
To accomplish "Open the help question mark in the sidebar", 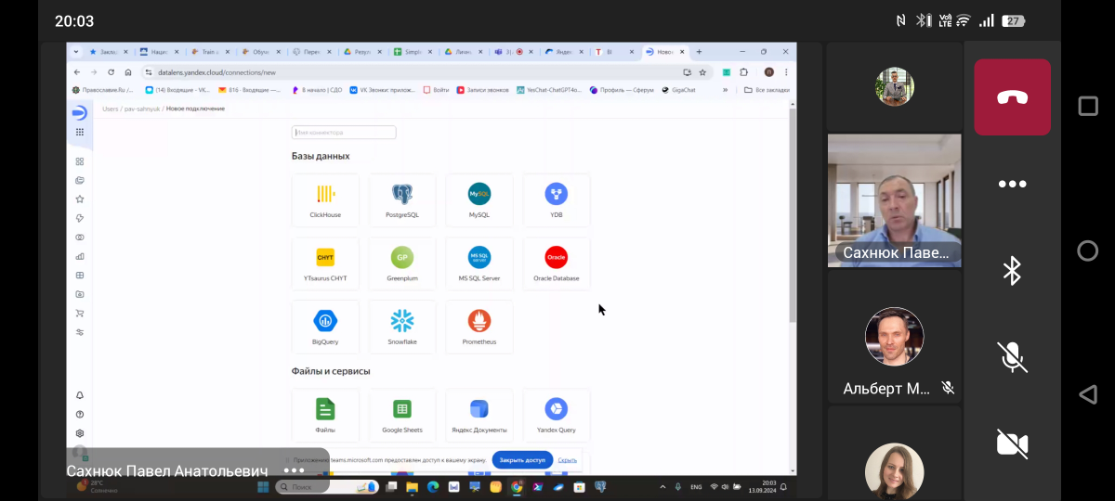I will tap(80, 414).
